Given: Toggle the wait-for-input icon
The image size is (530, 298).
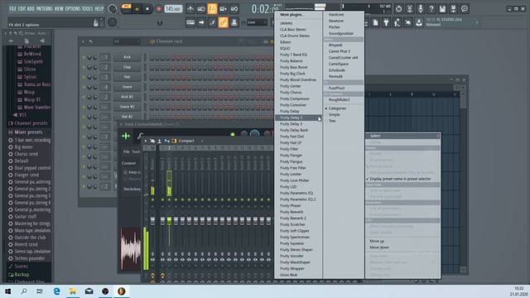Looking at the screenshot, I should pos(201,9).
